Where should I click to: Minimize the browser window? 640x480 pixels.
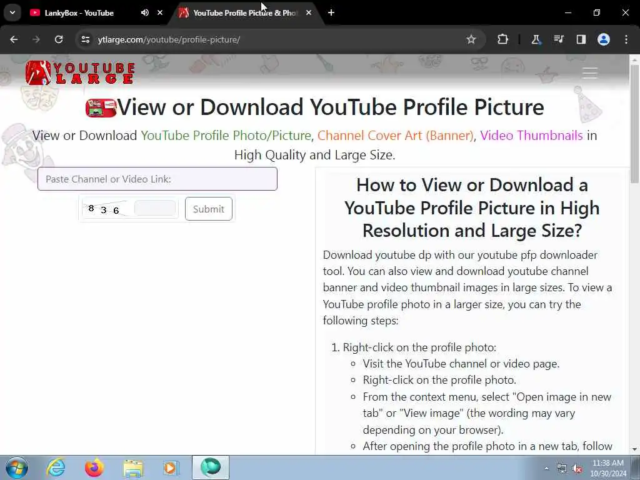tap(567, 12)
